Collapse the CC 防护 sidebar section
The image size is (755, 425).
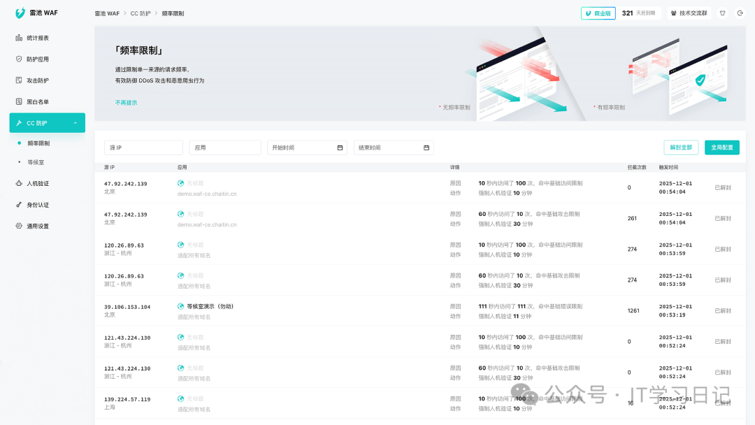tap(75, 123)
